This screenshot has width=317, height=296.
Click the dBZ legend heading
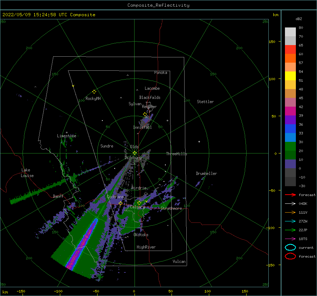click(299, 19)
